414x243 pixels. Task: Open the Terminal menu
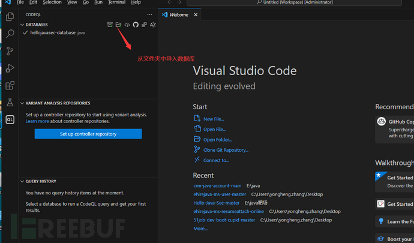[x=116, y=2]
